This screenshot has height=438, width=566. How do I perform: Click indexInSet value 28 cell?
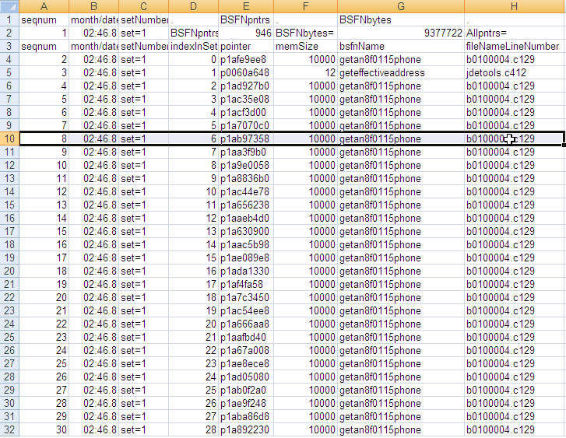pyautogui.click(x=194, y=430)
